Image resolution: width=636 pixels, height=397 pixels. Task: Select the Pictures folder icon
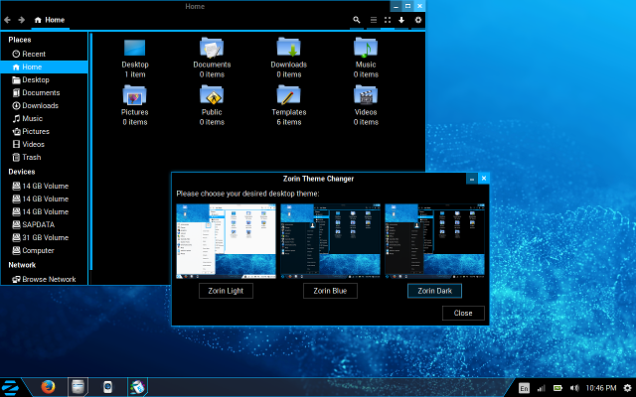click(x=135, y=95)
